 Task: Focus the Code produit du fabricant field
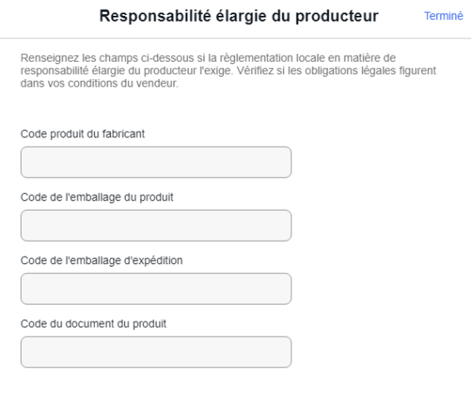pos(156,162)
